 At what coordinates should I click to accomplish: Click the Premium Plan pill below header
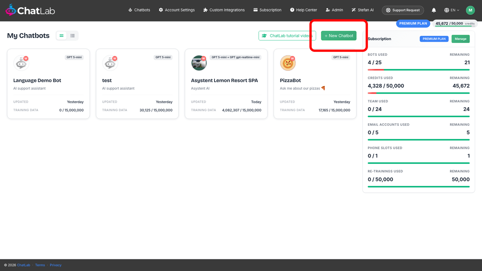[x=413, y=23]
